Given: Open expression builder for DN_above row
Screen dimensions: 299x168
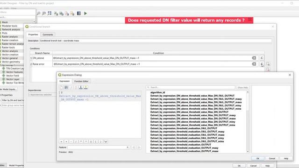Looking at the screenshot, I should (x=262, y=58).
